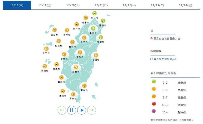
Task: Click the 花蓮縣 UV index icon
Action: (x=96, y=55)
